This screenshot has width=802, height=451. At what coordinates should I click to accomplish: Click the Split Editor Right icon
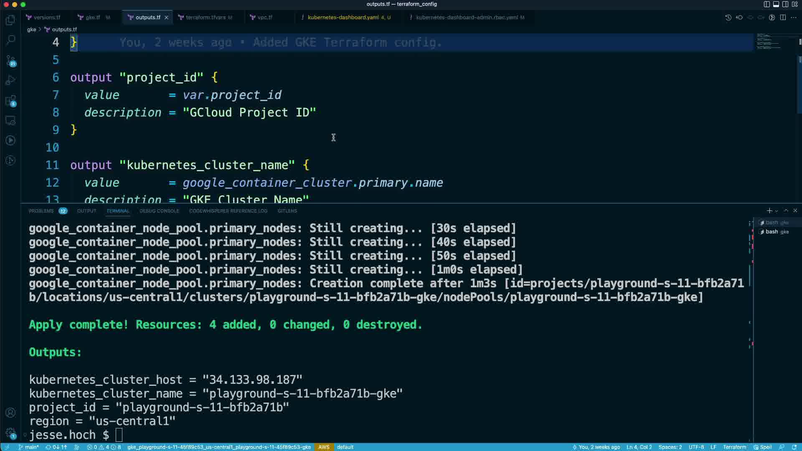[783, 18]
